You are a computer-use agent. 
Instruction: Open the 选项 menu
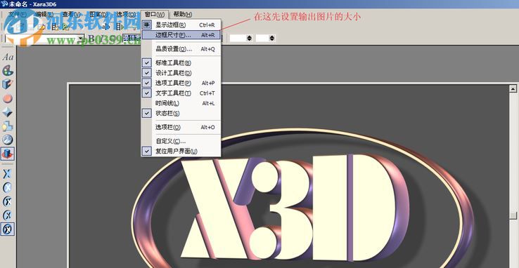[x=126, y=14]
